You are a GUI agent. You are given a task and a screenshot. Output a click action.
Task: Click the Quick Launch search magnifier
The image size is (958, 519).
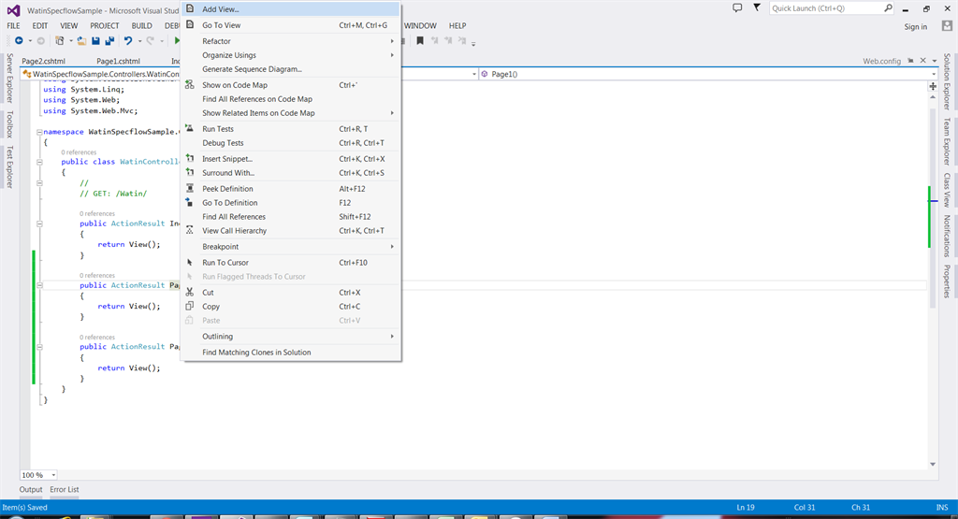tap(888, 7)
